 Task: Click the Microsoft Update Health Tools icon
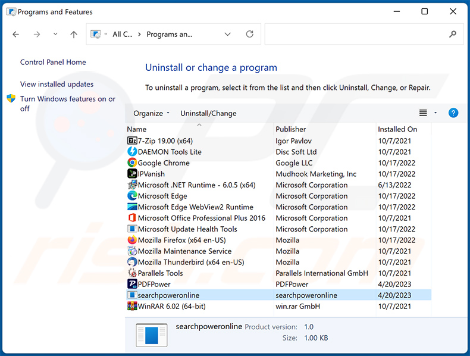[x=132, y=229]
